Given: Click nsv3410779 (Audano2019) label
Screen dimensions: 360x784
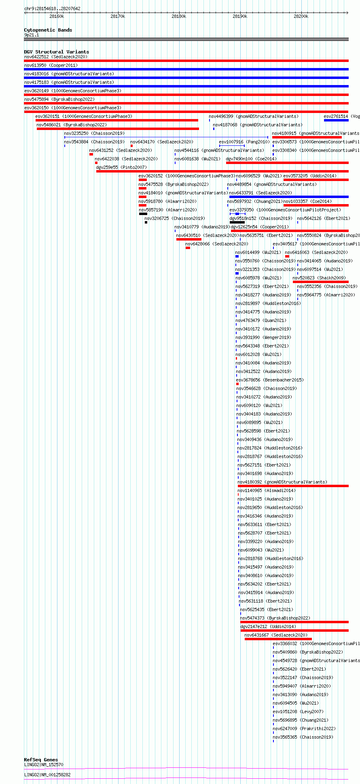Looking at the screenshot, I should pos(202,227).
